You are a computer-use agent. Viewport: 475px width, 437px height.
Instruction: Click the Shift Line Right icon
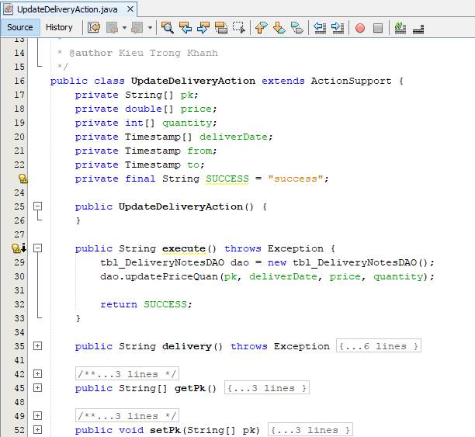338,28
